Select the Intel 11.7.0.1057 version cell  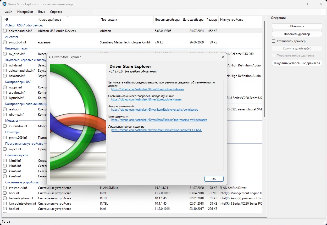(162, 193)
